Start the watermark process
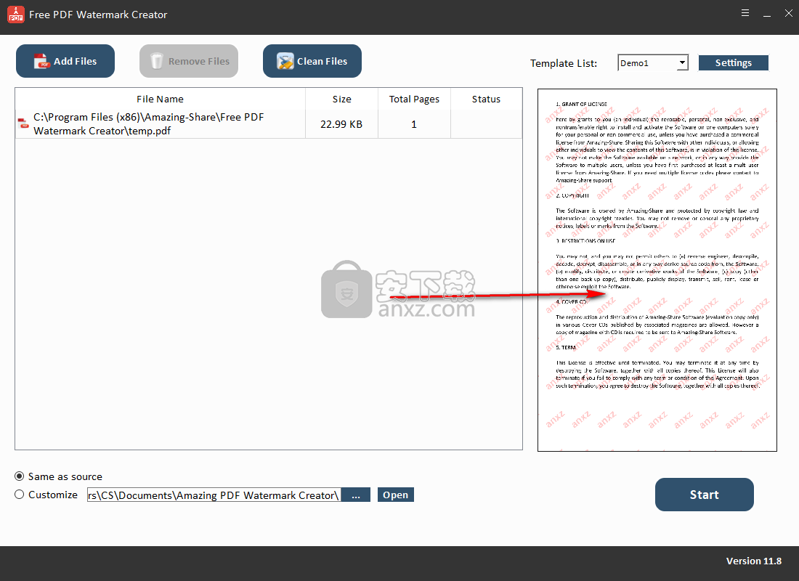The height and width of the screenshot is (581, 799). 705,495
